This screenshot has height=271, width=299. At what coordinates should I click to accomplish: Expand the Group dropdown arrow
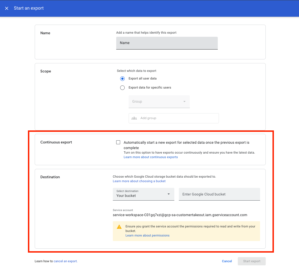pyautogui.click(x=184, y=102)
